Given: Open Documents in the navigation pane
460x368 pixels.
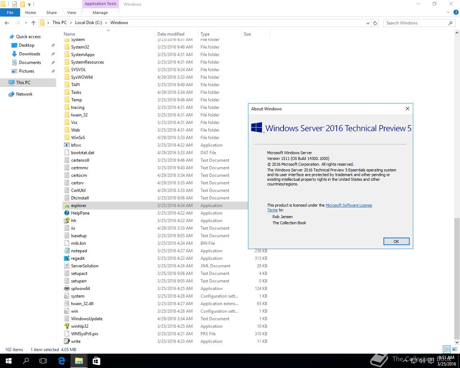Looking at the screenshot, I should [30, 63].
